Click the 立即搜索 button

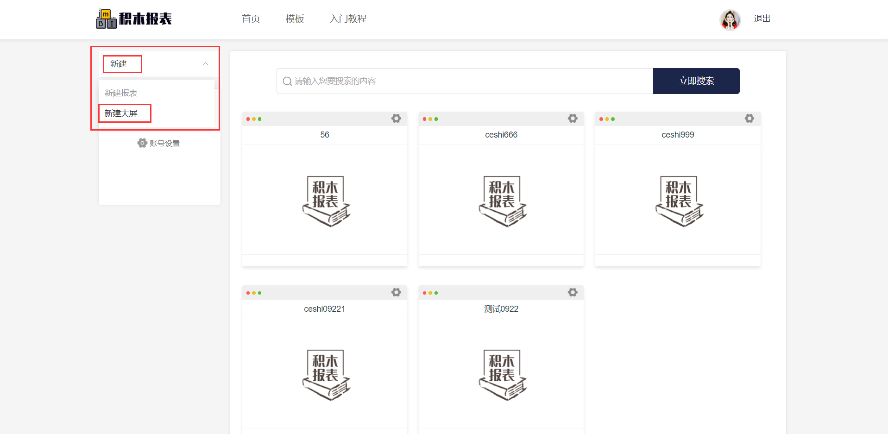point(696,81)
